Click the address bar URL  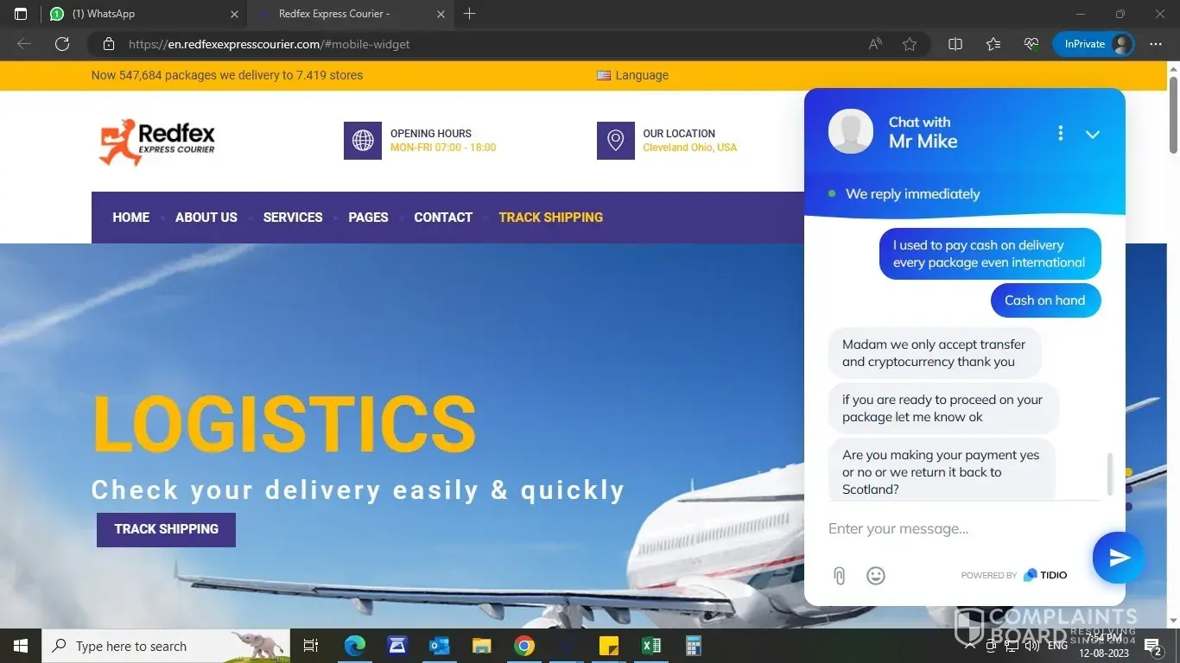point(270,44)
